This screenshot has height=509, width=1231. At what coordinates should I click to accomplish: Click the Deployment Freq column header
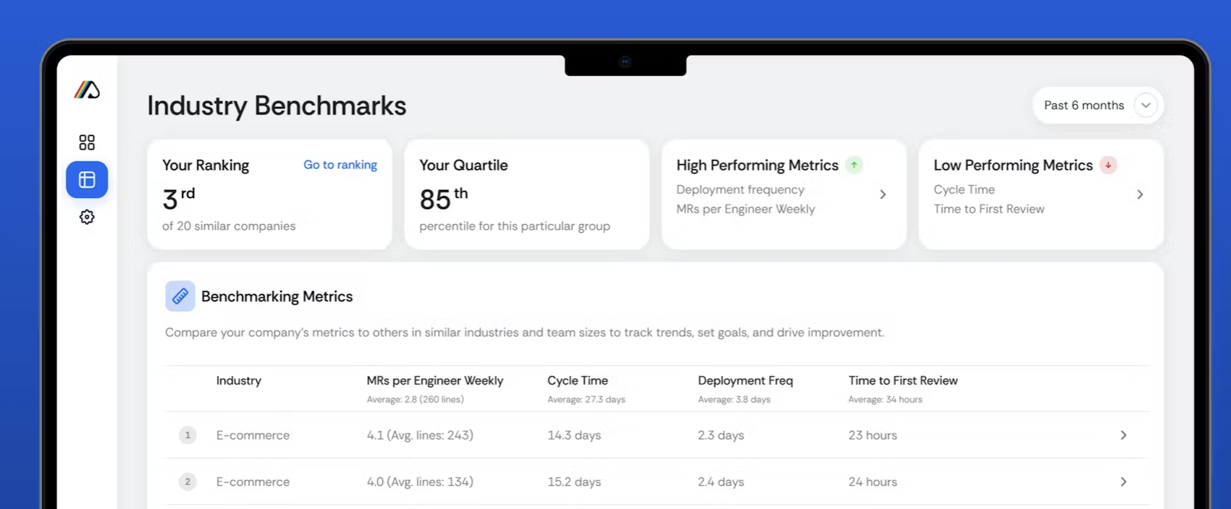pyautogui.click(x=745, y=381)
